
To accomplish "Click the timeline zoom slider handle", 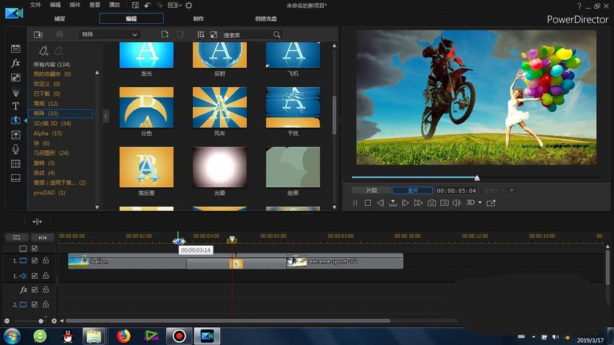I will [x=41, y=321].
